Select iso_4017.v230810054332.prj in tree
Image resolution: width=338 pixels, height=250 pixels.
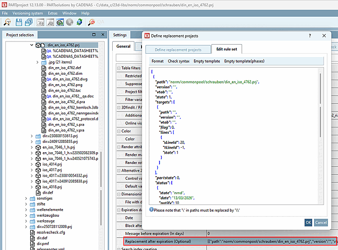click(x=65, y=176)
